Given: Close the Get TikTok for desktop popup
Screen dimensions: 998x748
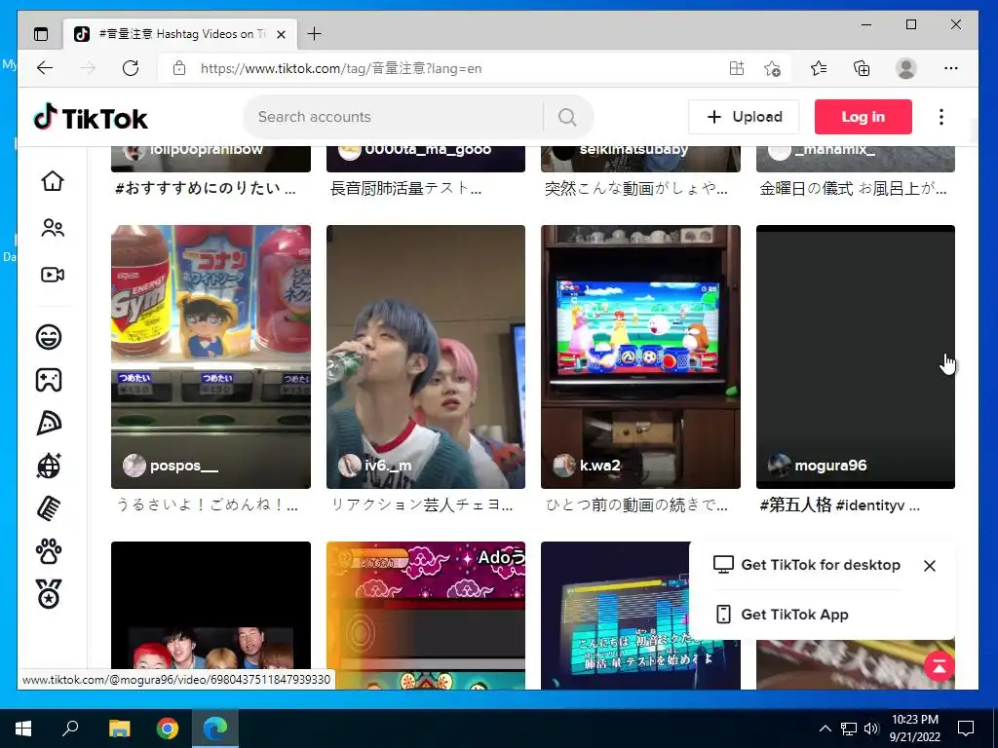Looking at the screenshot, I should (x=929, y=566).
